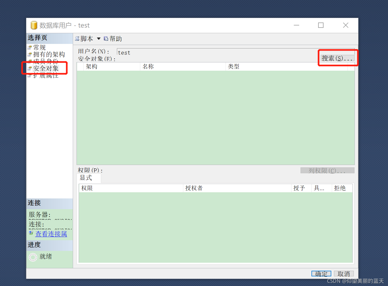Screen dimensions: 388x286
Task: Click the icon beside 安全对象
Action: [30, 68]
